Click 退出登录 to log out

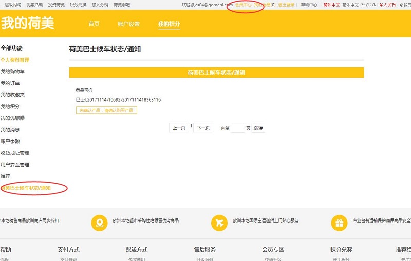(x=286, y=5)
